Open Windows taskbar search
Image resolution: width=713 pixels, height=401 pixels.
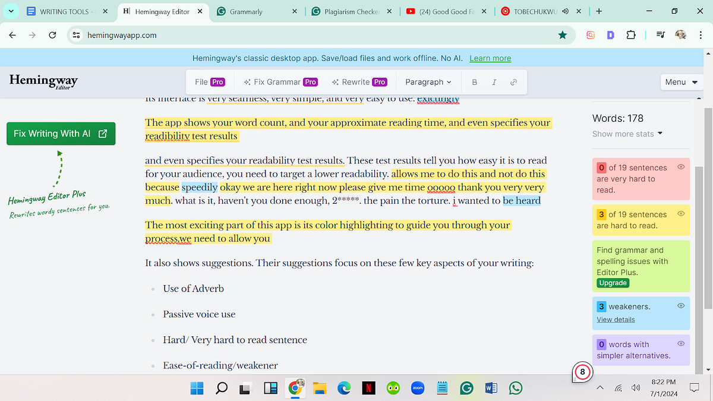coord(221,389)
